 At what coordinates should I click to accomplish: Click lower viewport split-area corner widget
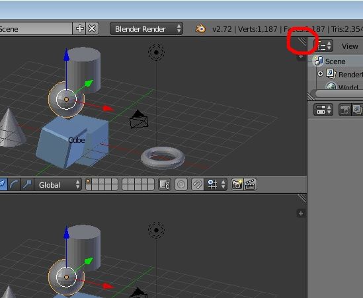point(302,198)
